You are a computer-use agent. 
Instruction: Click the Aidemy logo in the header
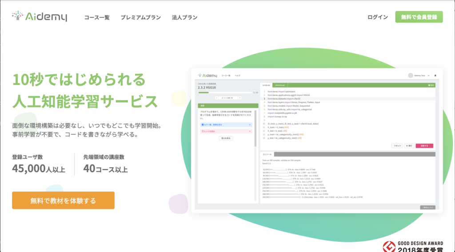pyautogui.click(x=40, y=16)
